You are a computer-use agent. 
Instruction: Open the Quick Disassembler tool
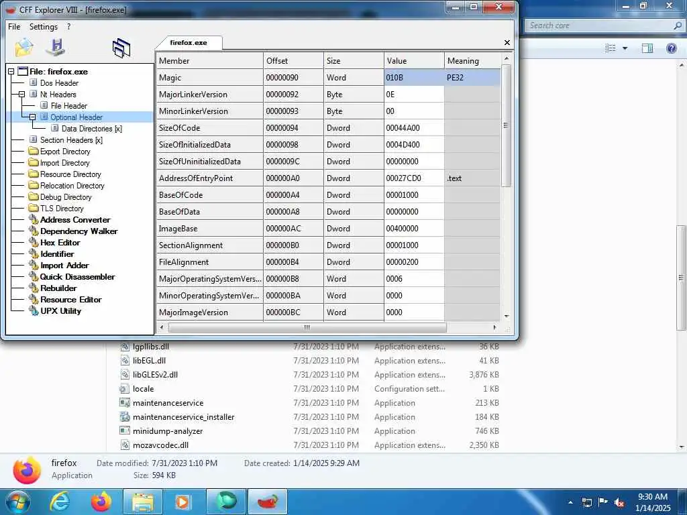coord(77,277)
